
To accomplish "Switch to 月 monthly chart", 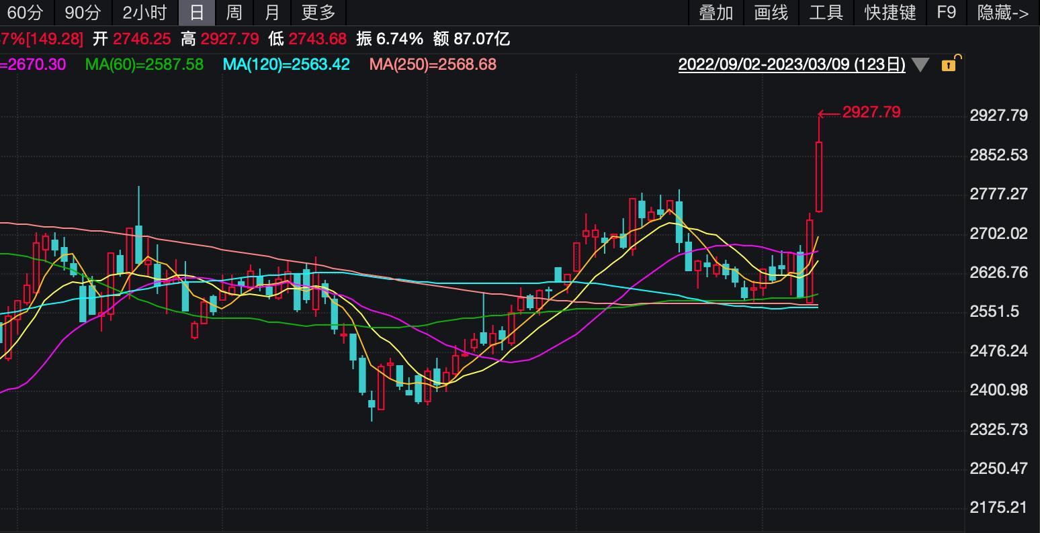I will 272,13.
